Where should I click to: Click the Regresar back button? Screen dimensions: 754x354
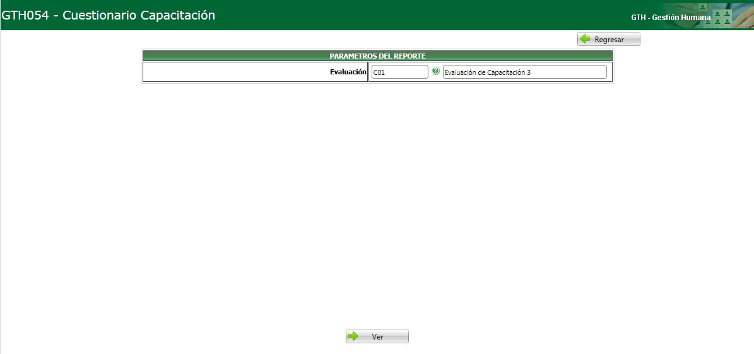[x=609, y=40]
